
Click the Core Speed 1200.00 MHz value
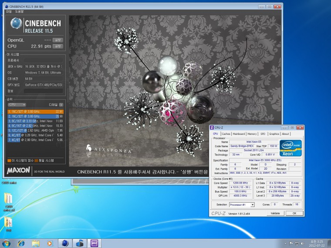[240, 183]
